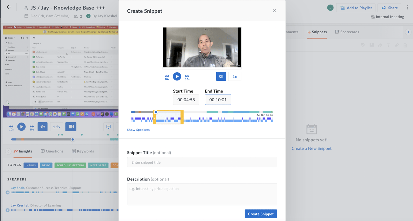Viewport: 413px width, 221px height.
Task: Click the Create a New Snippet link
Action: click(311, 148)
